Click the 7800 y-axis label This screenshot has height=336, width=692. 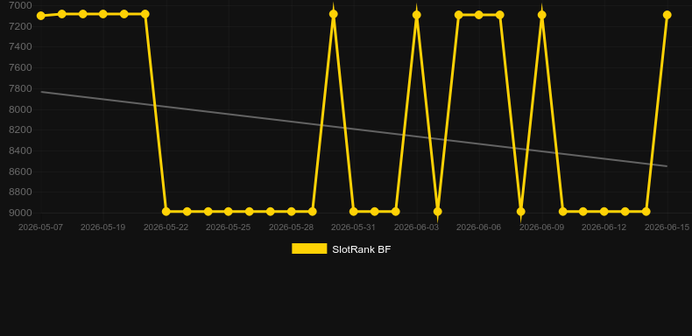pyautogui.click(x=20, y=88)
